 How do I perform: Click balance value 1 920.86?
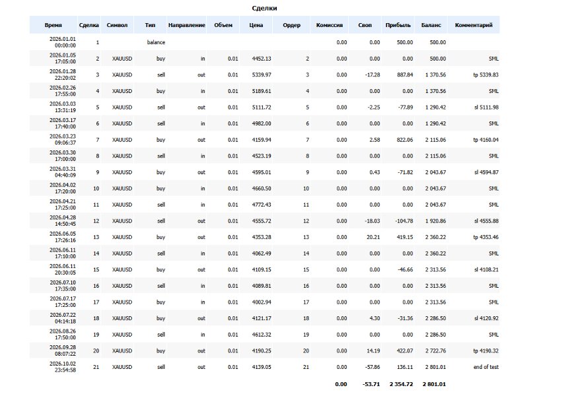click(x=436, y=221)
